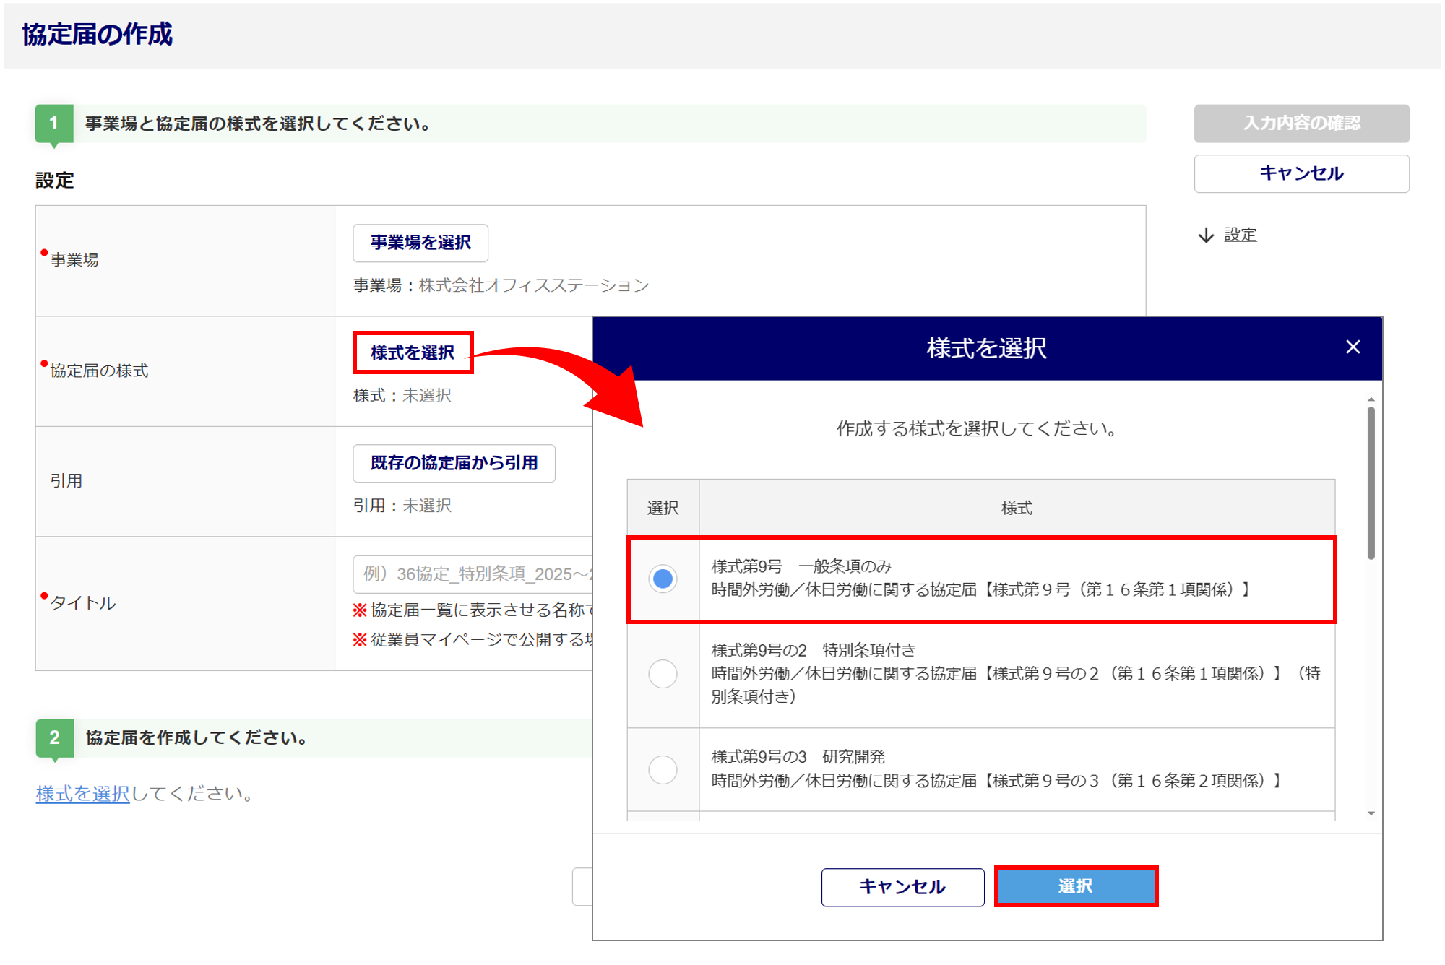Click the 選択 column header in table
Viewport: 1445px width, 965px height.
coord(663,509)
